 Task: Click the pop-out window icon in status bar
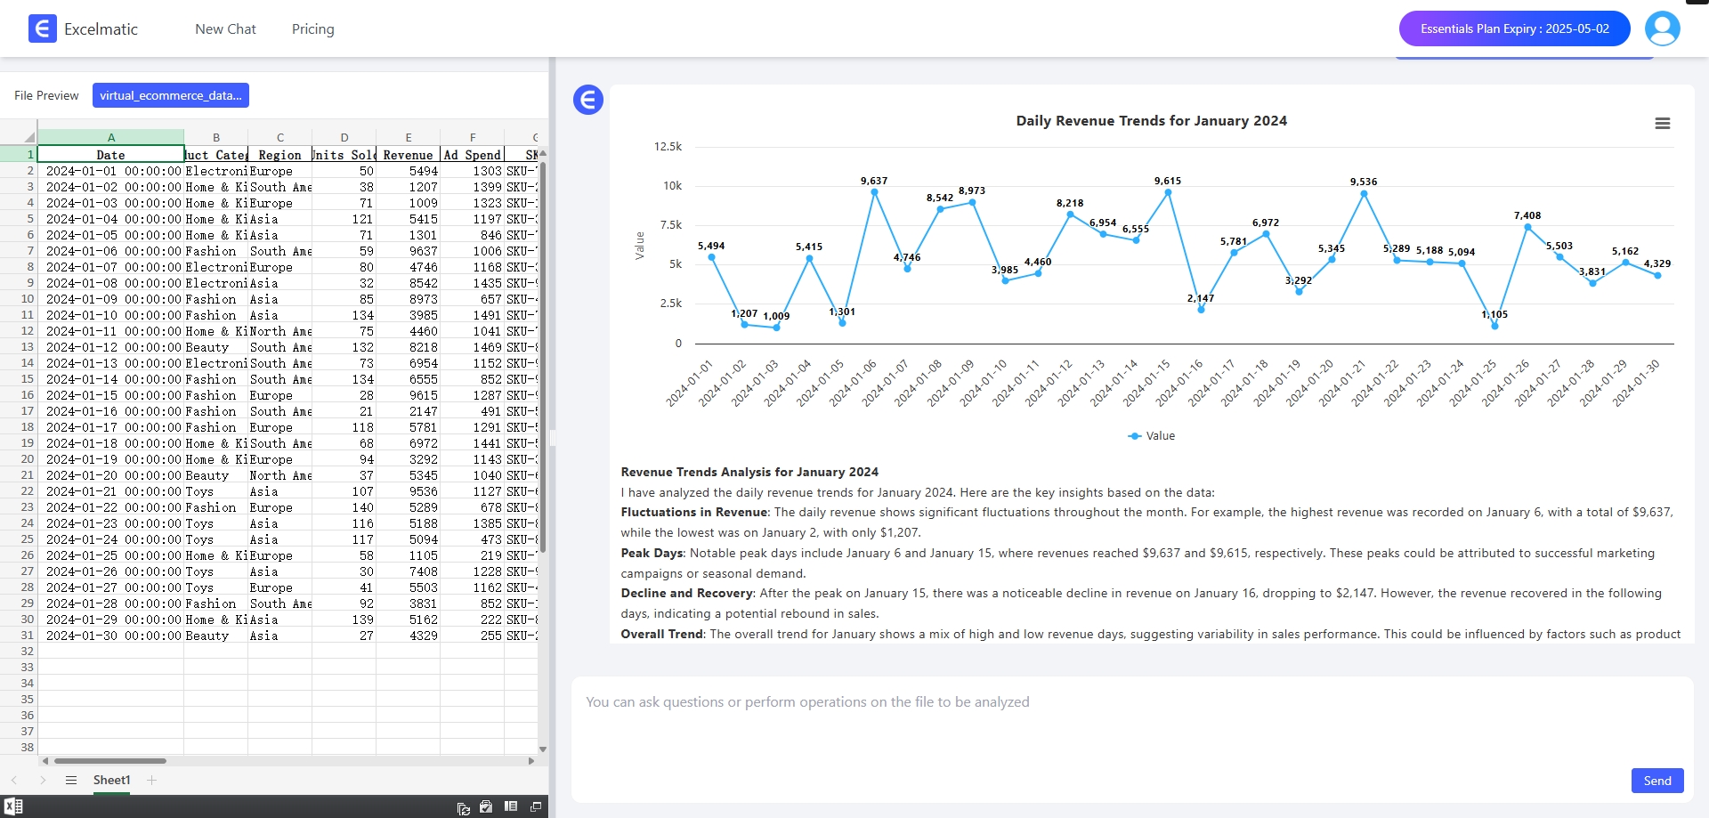(x=536, y=806)
